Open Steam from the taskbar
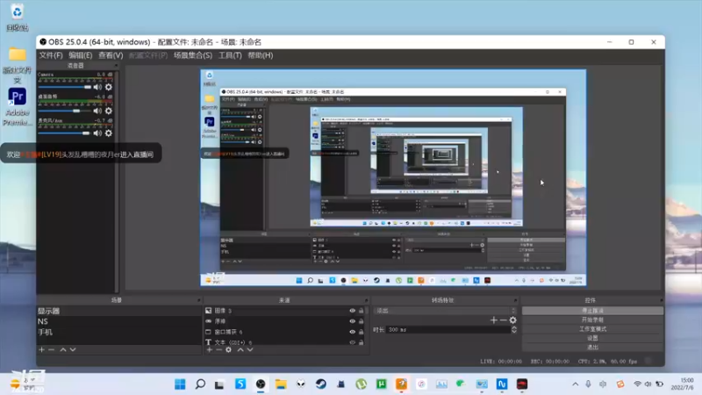 (321, 384)
